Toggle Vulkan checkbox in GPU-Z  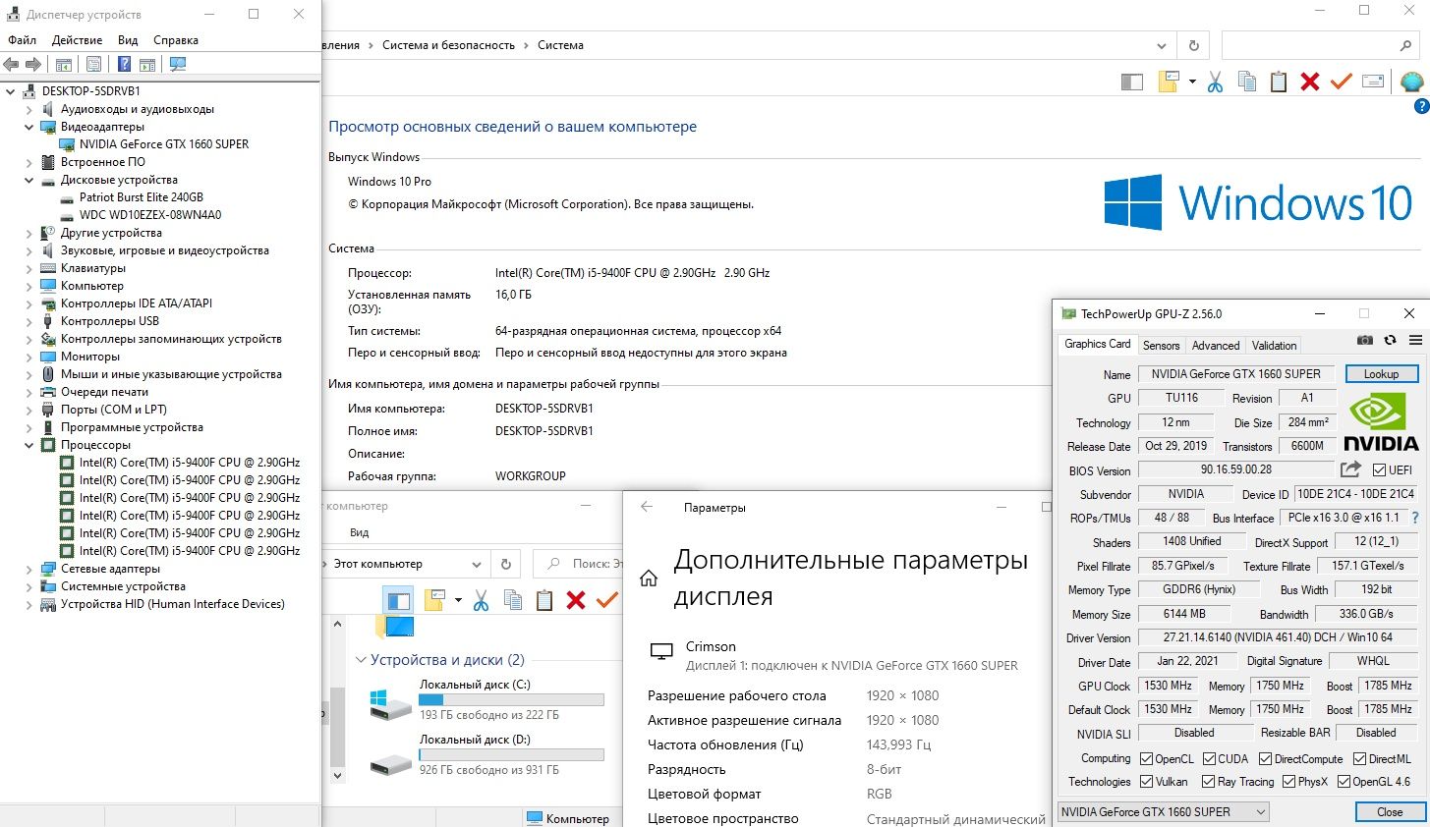click(x=1146, y=782)
